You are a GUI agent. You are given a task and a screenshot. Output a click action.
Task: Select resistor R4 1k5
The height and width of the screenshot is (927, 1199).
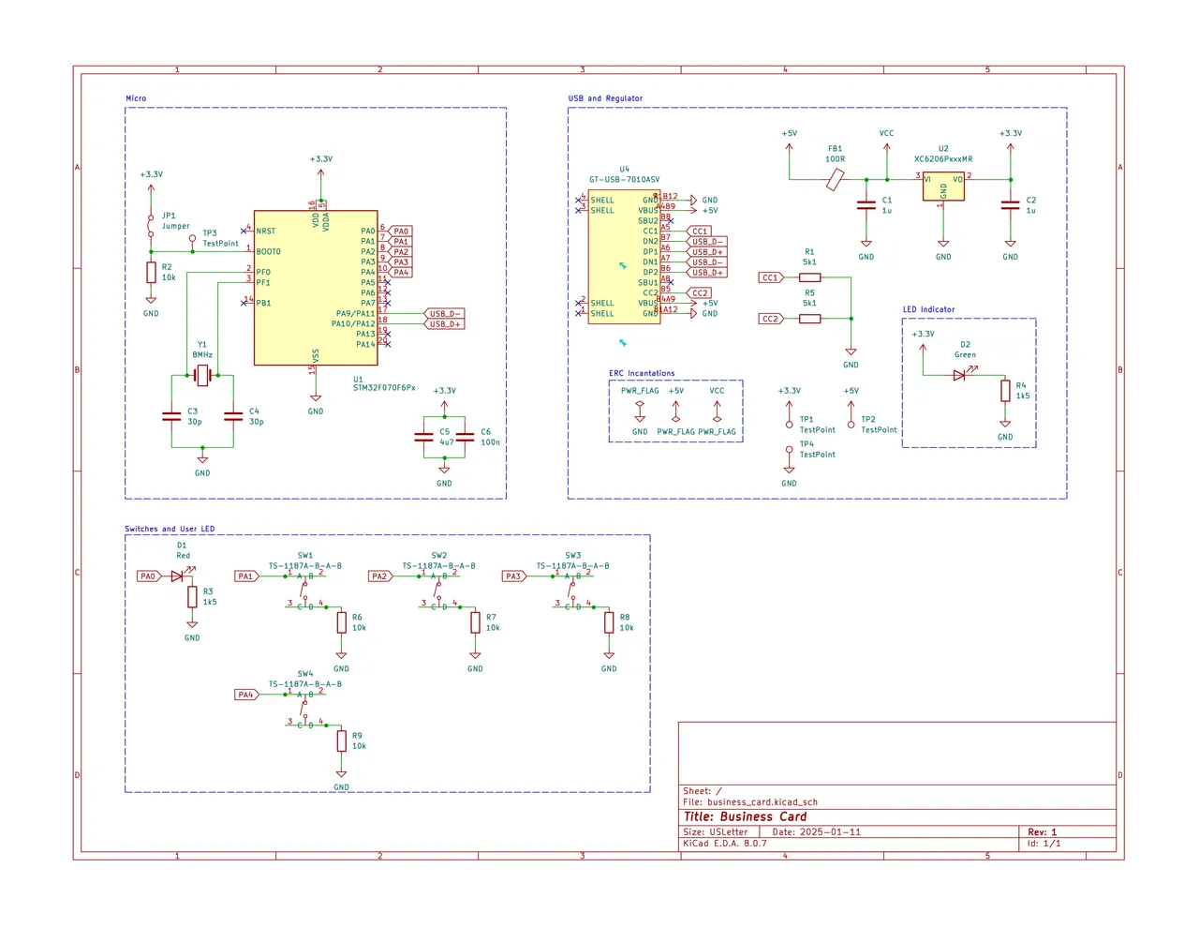click(1005, 391)
